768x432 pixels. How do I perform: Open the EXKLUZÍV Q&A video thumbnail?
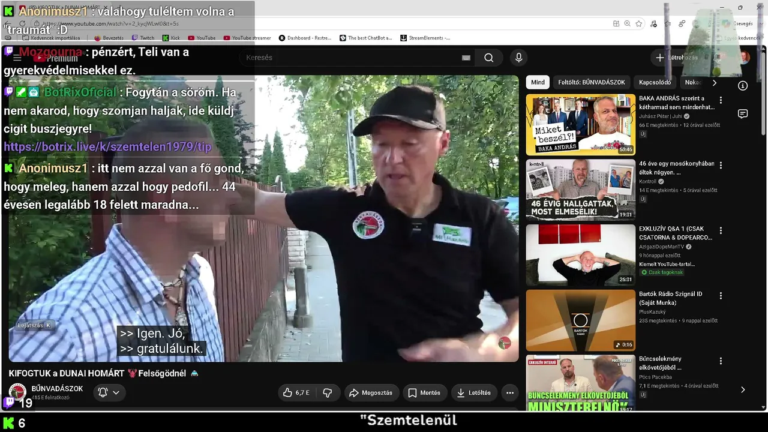pyautogui.click(x=580, y=255)
